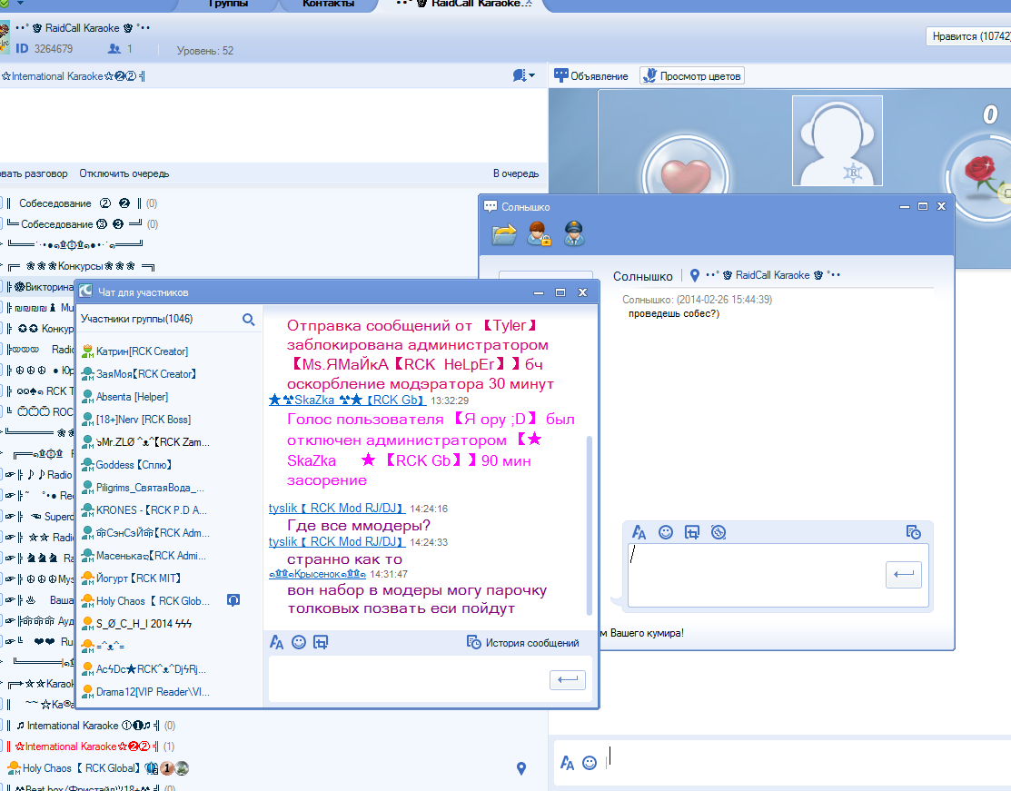This screenshot has width=1011, height=791.
Task: Select member Drama12[VIP Reader
Action: (x=153, y=692)
